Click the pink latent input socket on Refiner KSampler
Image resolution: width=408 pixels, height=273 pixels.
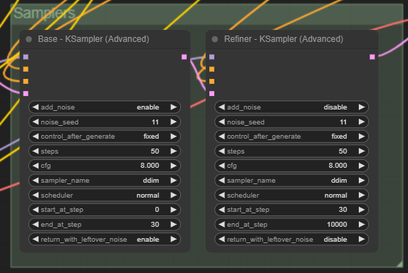coord(211,94)
